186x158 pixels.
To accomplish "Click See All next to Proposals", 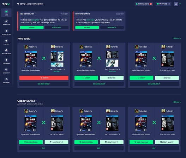I will tap(177, 38).
